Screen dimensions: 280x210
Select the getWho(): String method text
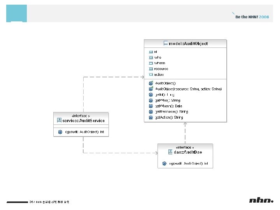pos(168,100)
